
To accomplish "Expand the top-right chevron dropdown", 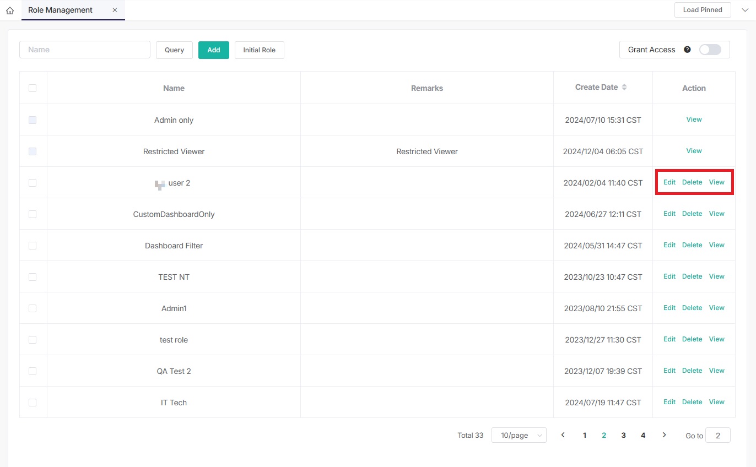I will click(x=745, y=10).
